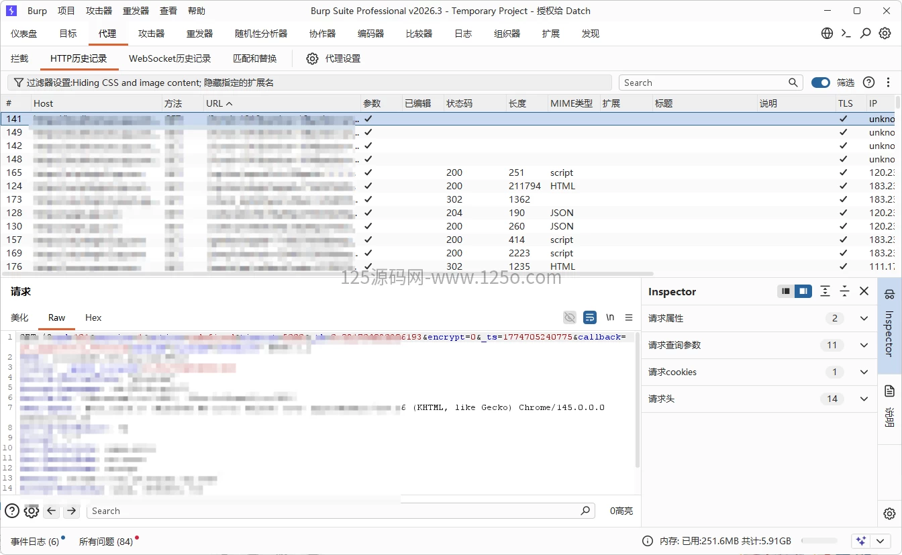Open 代理设置 proxy settings
Viewport: 902px width, 555px height.
tap(334, 58)
